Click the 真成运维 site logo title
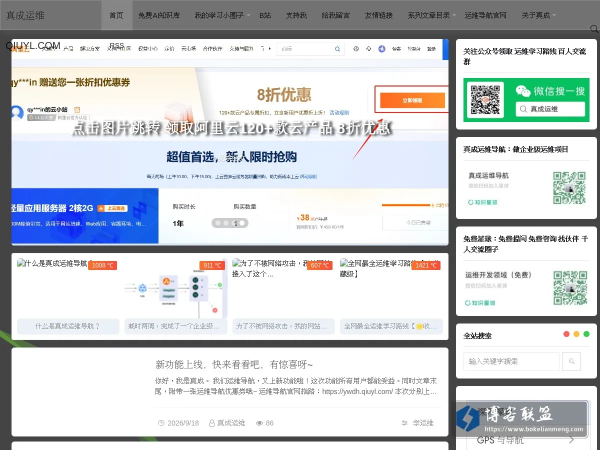Viewport: 600px width, 450px height. click(x=25, y=15)
